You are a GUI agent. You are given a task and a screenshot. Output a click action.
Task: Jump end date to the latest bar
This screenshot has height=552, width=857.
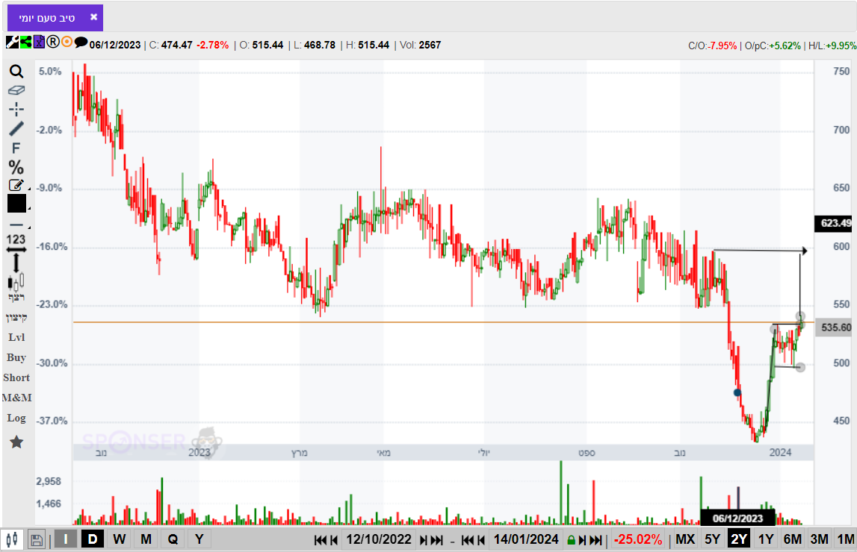(595, 541)
